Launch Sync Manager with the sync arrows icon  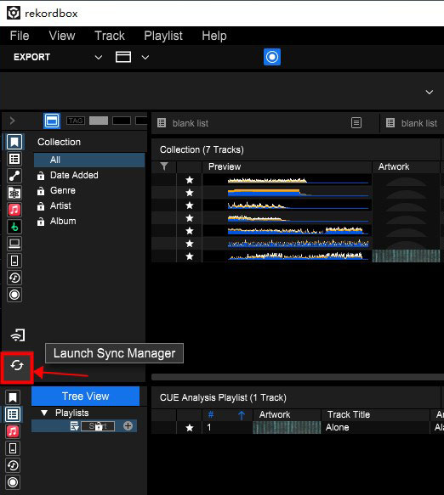tap(17, 366)
